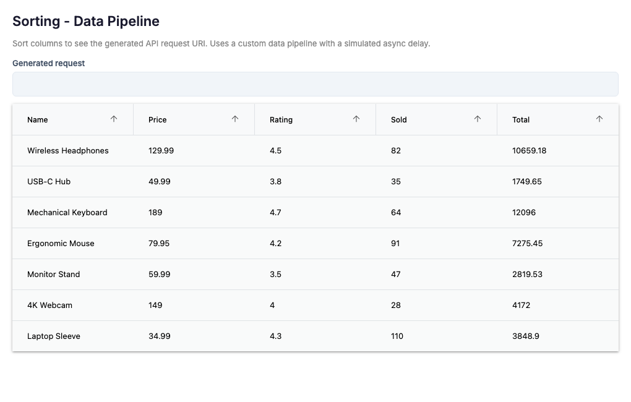The height and width of the screenshot is (402, 631).
Task: Focus the Generated request field
Action: [x=315, y=84]
